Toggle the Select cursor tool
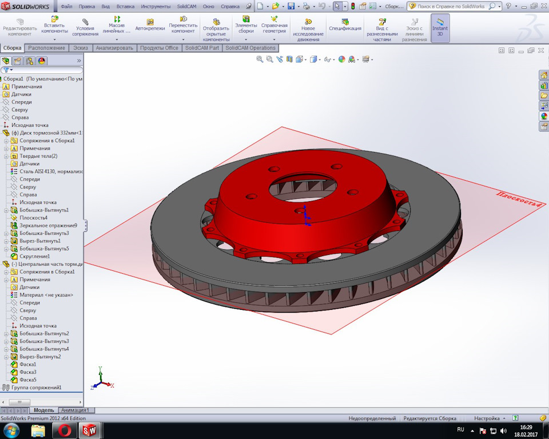 pos(337,6)
